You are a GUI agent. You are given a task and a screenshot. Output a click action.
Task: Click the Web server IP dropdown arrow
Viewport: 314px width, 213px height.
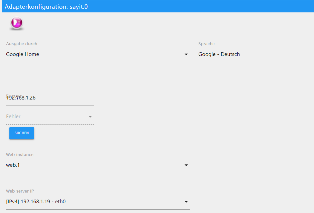pyautogui.click(x=186, y=202)
